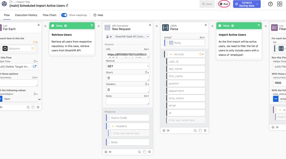Viewport: 286px width, 159px height.
Task: Click the JSON Parse braces icon
Action: click(165, 28)
